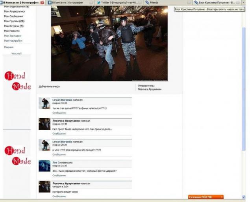Viewport: 250px width, 202px height.
Task: Select the second В Контакте Фотографии tab
Action: coord(70,2)
